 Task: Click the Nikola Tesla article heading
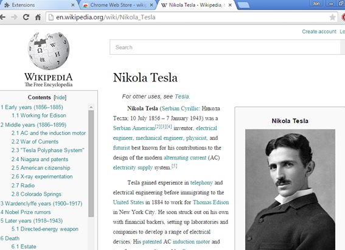click(145, 78)
